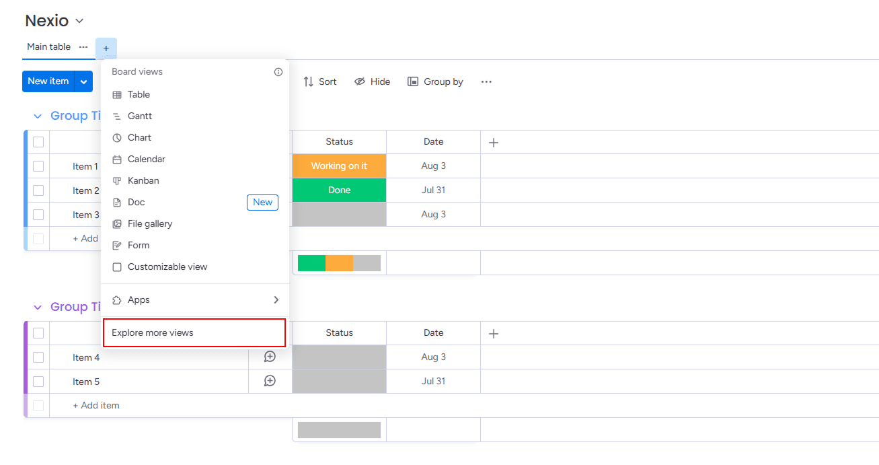
Task: Select the Kanban view icon
Action: (x=117, y=180)
